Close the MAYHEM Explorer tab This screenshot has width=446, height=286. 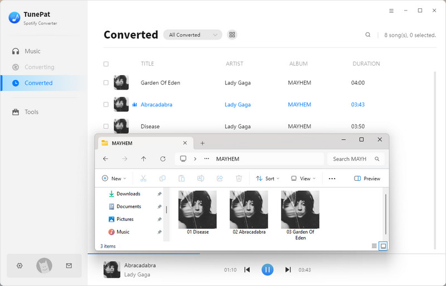coord(185,143)
